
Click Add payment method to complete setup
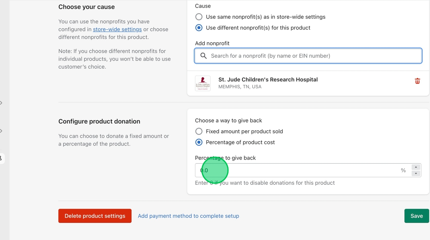188,216
